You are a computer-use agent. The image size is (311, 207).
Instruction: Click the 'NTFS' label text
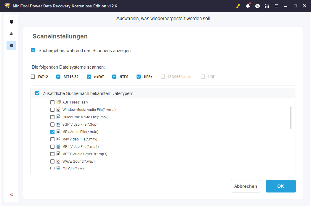coord(124,77)
